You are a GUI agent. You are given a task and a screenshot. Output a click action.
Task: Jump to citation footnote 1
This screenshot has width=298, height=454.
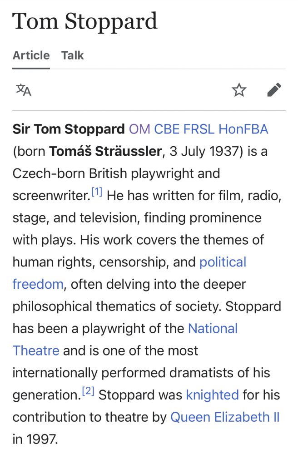pyautogui.click(x=97, y=192)
